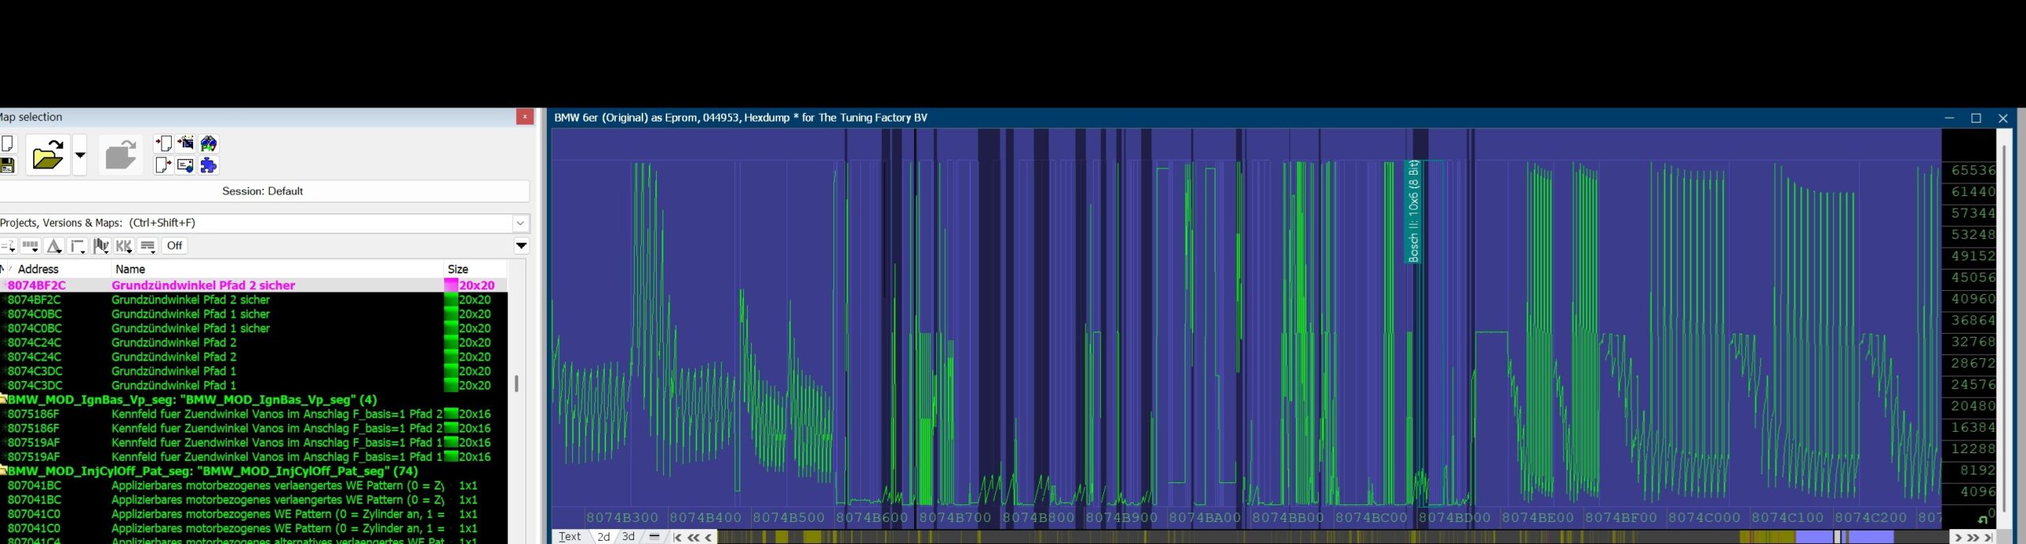Click the new project page icon
This screenshot has height=544, width=2026.
tap(7, 144)
